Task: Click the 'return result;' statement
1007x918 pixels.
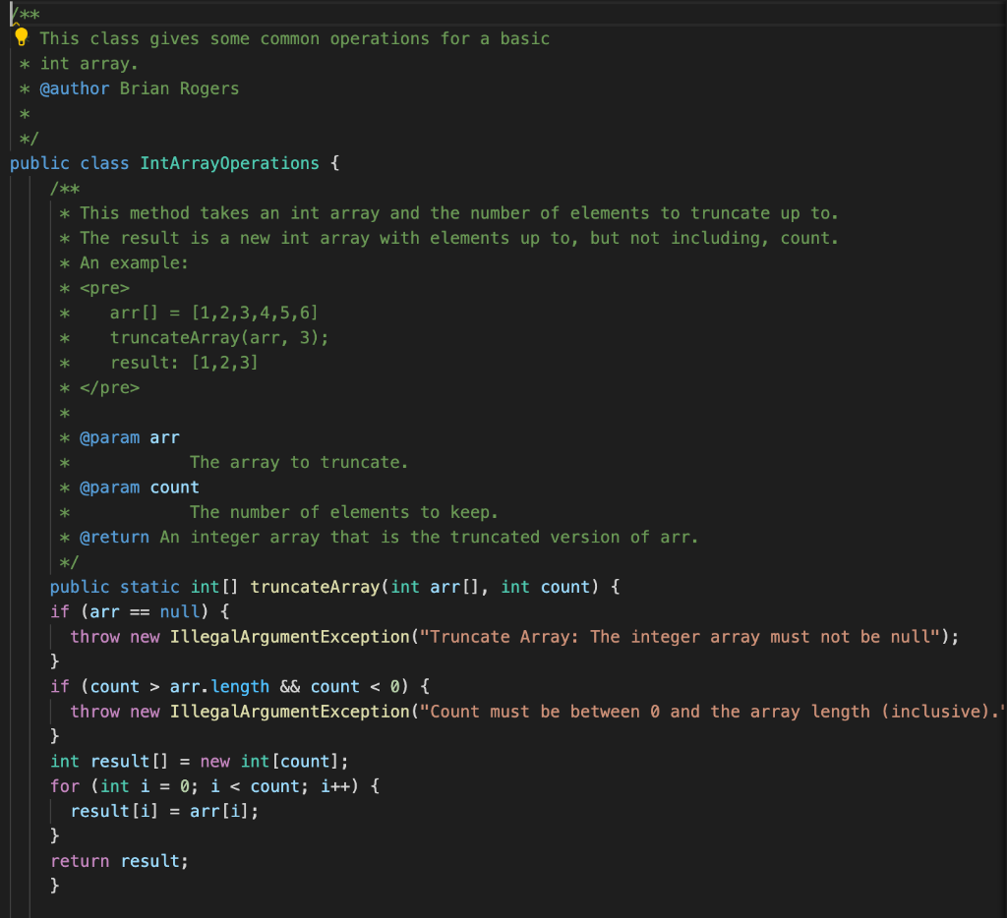Action: click(x=119, y=861)
